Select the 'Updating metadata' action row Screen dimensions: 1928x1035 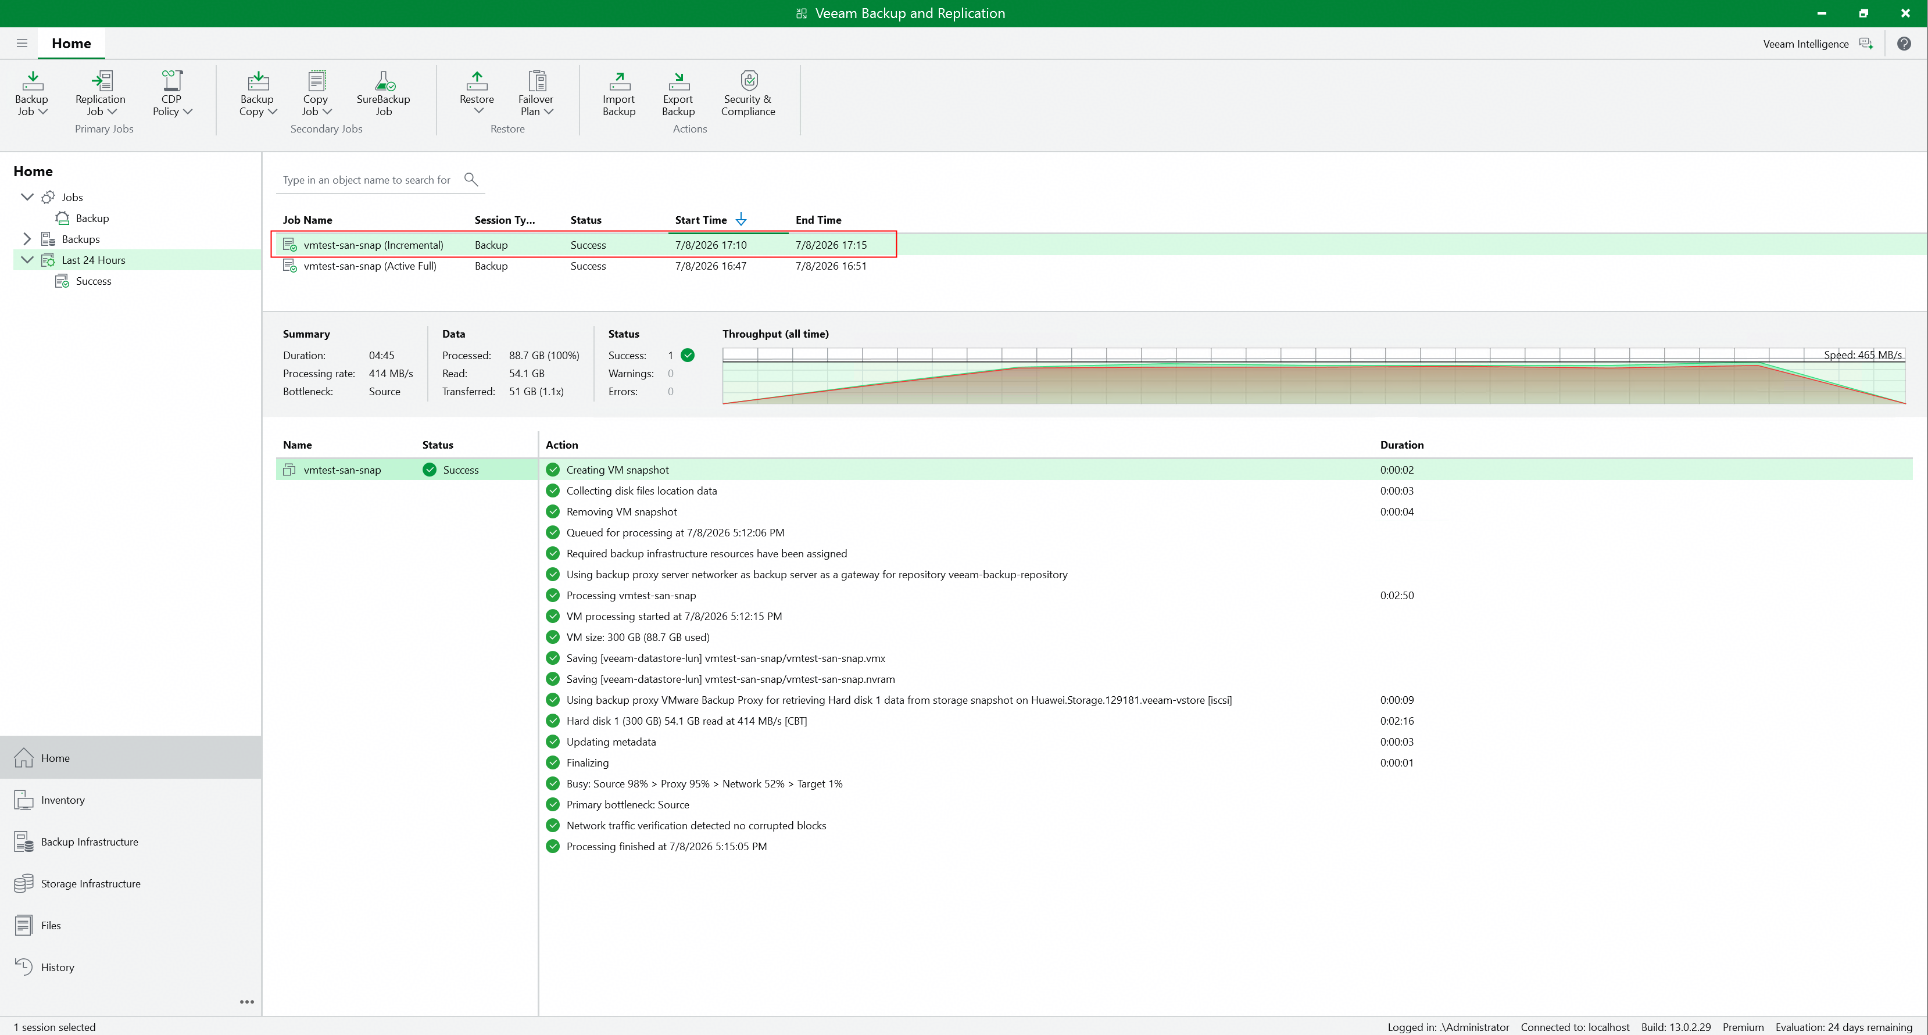pos(1225,742)
